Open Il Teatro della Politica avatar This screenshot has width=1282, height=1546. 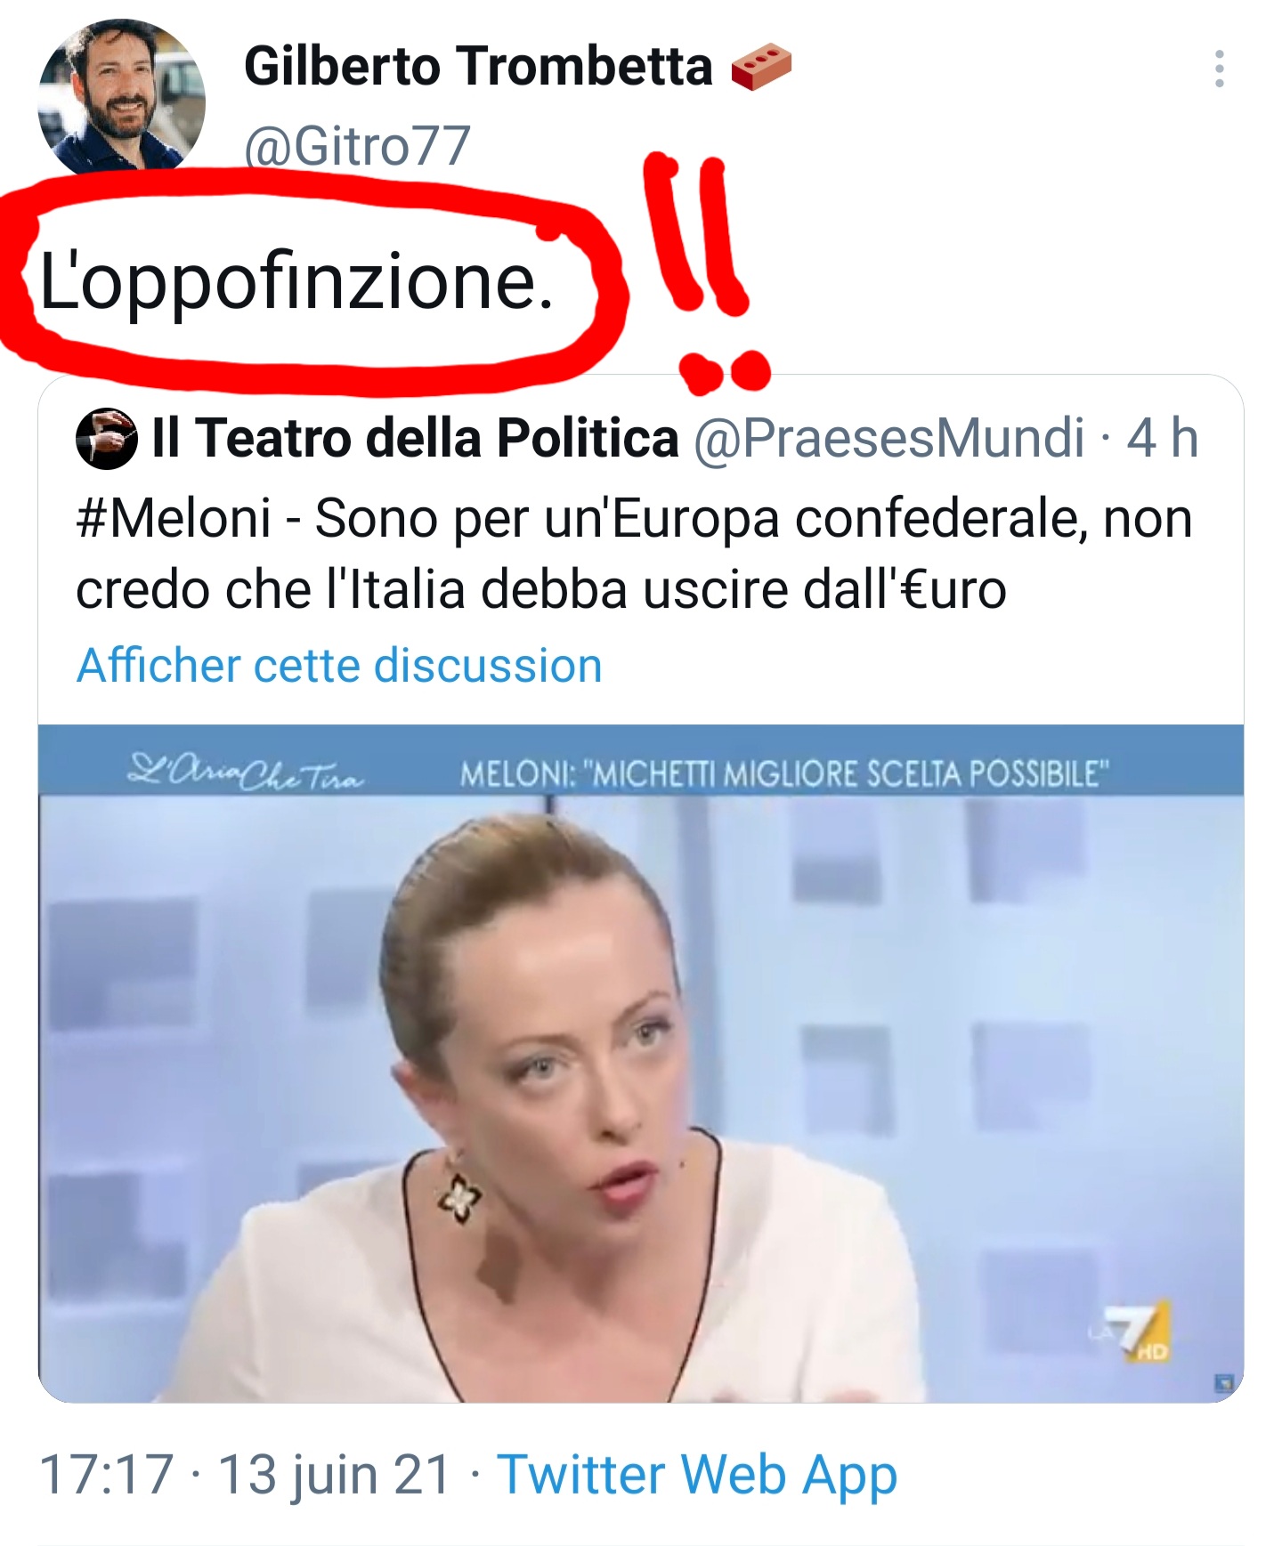click(x=107, y=438)
